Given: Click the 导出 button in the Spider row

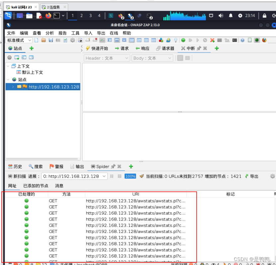Looking at the screenshot, I should point(252,176).
